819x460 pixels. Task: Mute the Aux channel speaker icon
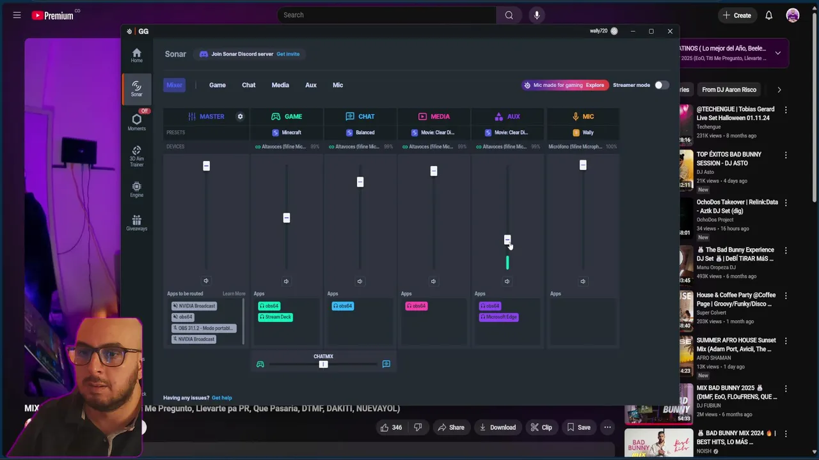507,281
